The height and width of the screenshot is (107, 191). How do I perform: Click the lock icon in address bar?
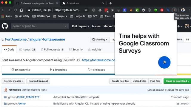click(29, 10)
